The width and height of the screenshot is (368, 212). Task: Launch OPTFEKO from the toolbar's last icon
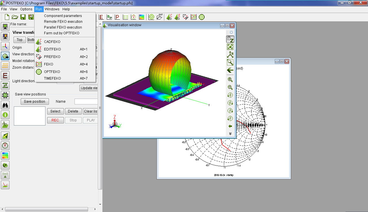click(x=202, y=17)
